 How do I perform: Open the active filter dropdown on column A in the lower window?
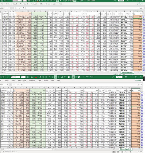133,91
